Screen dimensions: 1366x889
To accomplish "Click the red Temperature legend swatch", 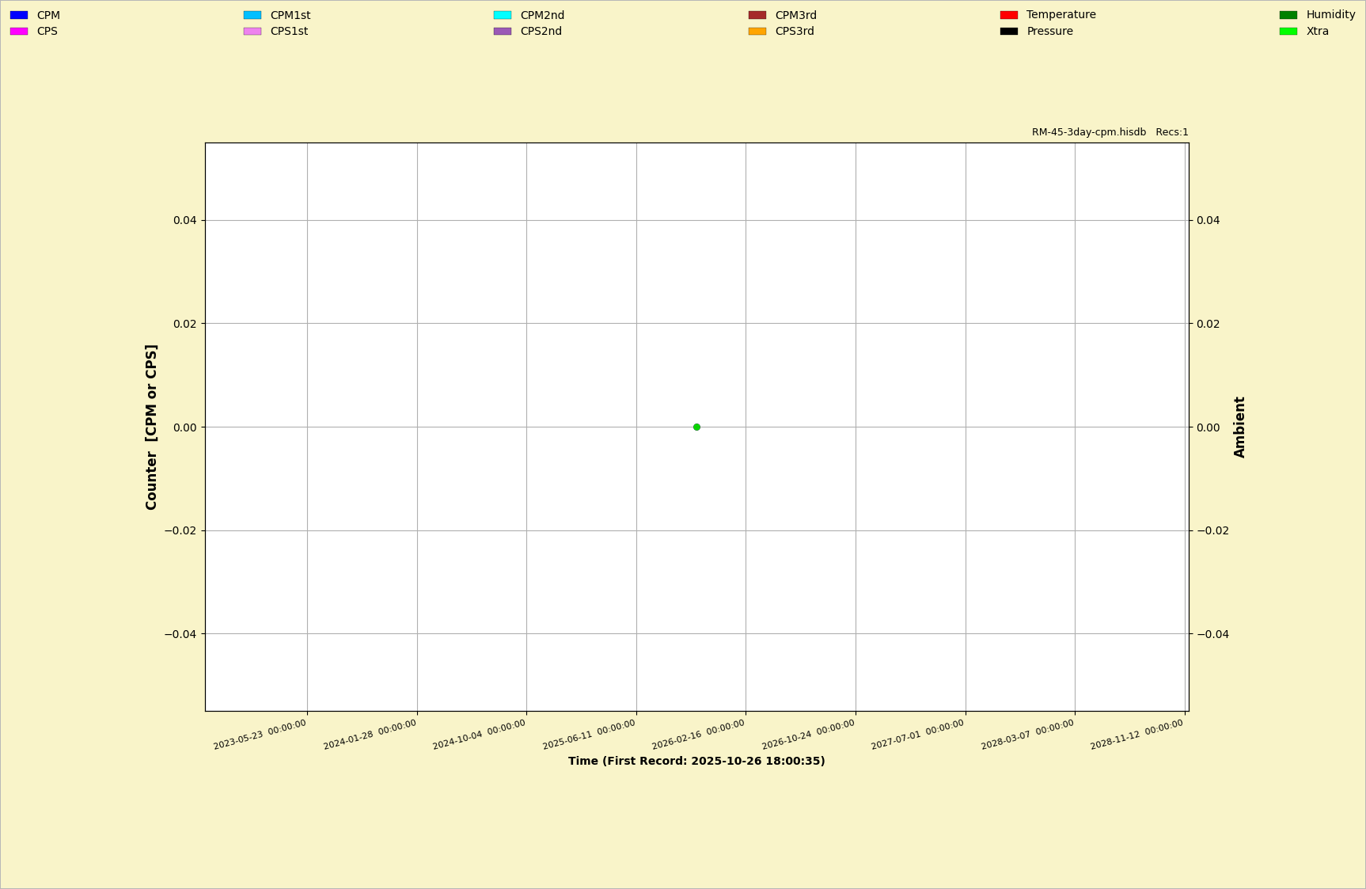I will (1009, 15).
